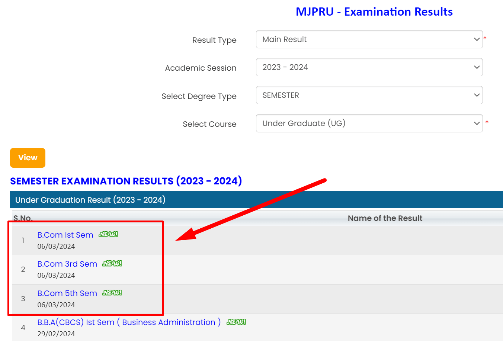Click the NEW badge next to B.Com Ist Sem

pyautogui.click(x=108, y=234)
